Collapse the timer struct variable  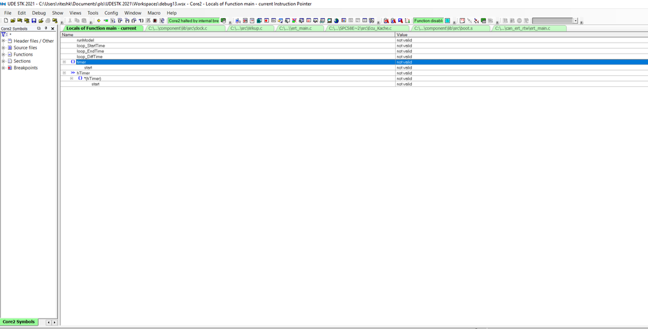point(64,62)
